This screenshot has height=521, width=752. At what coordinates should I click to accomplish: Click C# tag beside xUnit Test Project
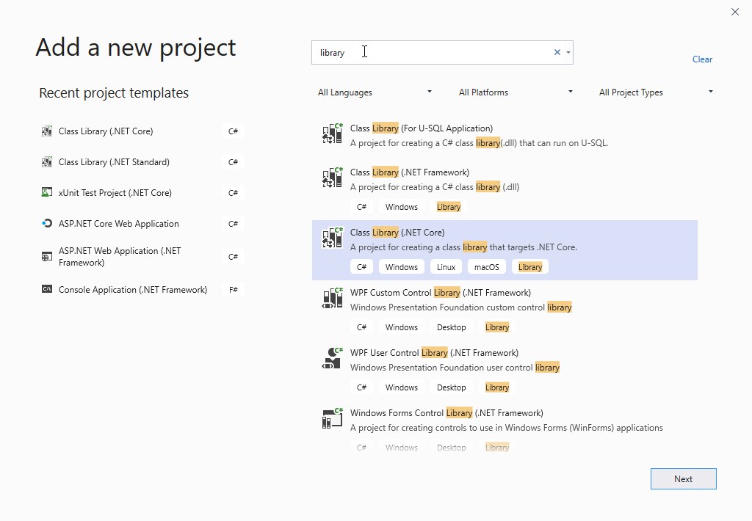[x=233, y=193]
